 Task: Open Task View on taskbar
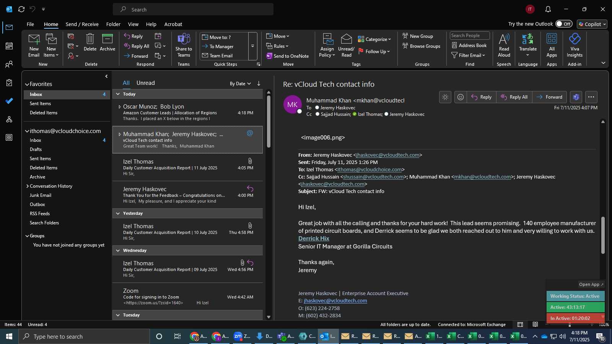tap(177, 336)
